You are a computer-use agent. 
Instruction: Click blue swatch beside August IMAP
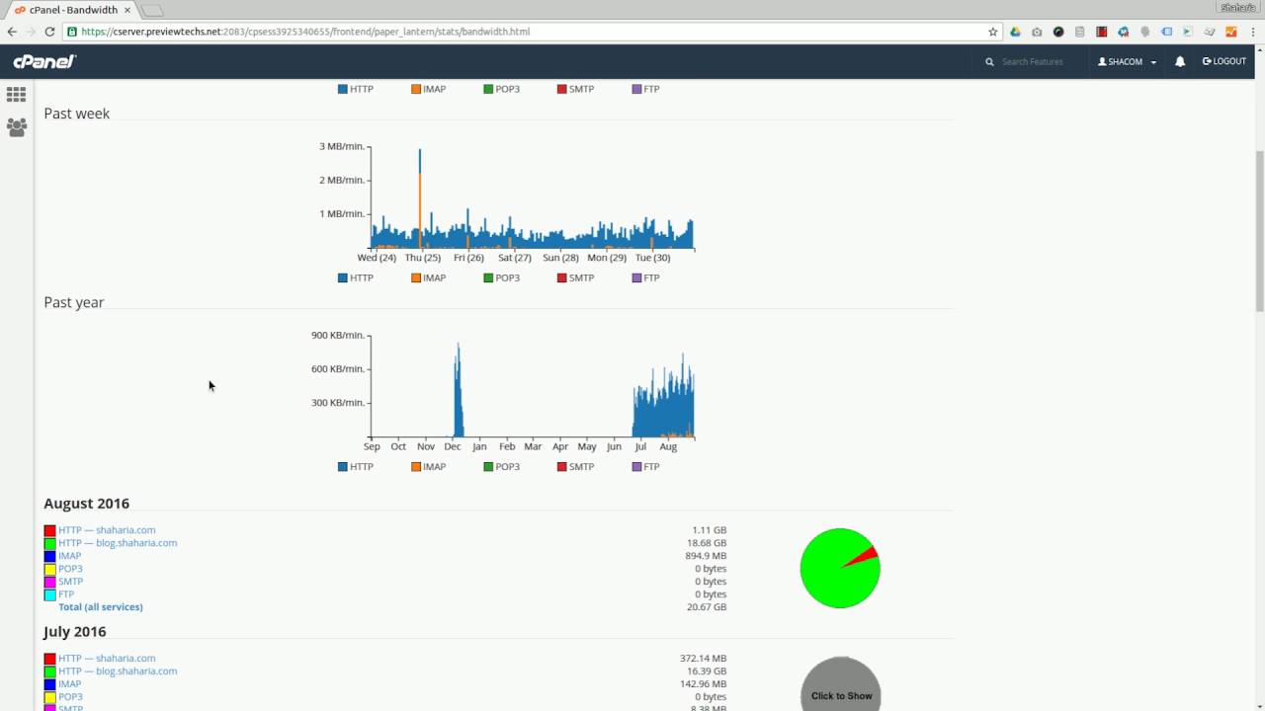tap(49, 557)
